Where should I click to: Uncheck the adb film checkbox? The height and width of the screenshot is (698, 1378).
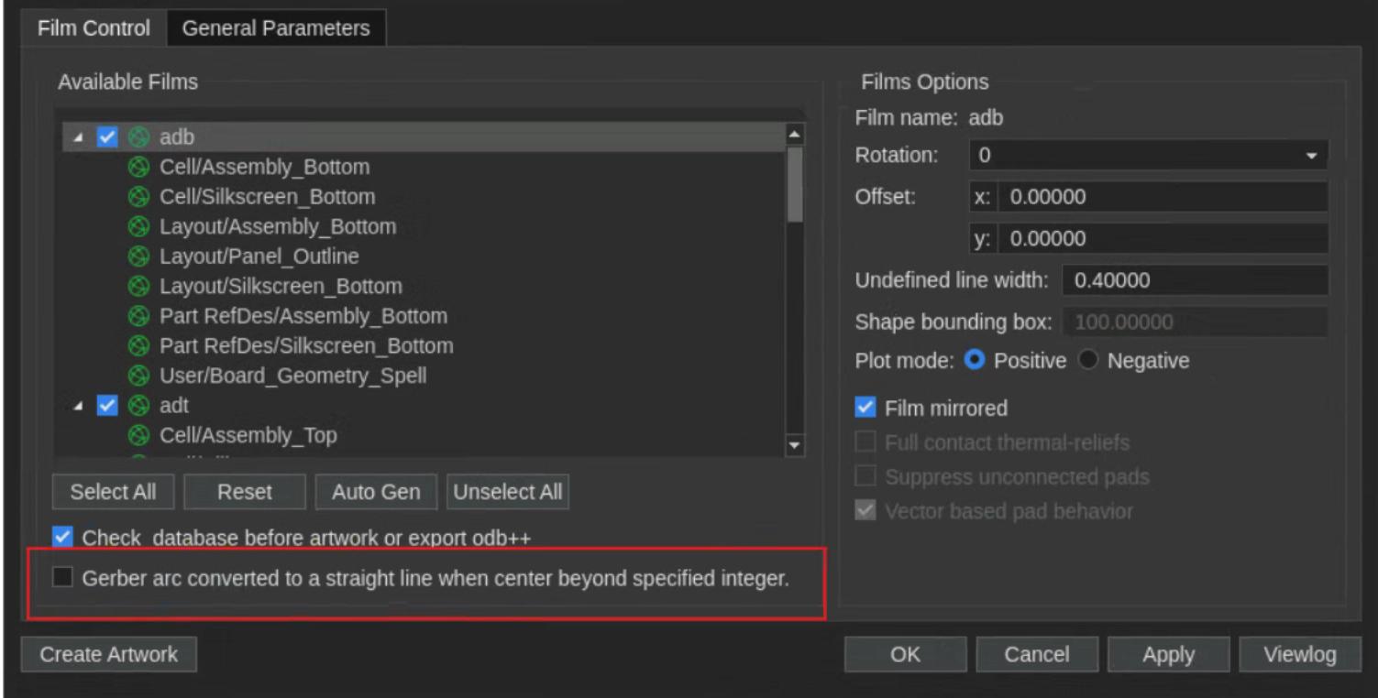[108, 137]
